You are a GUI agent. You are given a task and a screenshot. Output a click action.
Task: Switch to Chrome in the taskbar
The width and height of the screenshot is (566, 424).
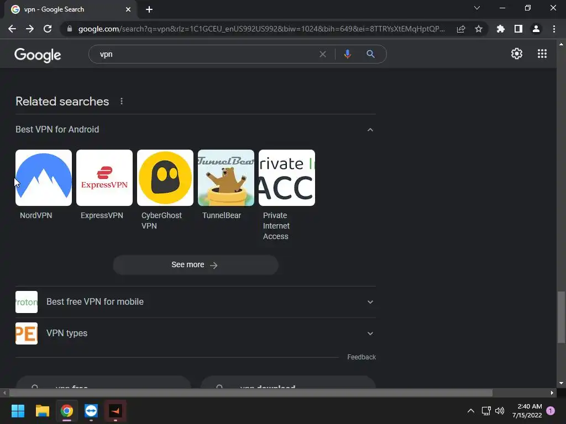[x=67, y=411]
